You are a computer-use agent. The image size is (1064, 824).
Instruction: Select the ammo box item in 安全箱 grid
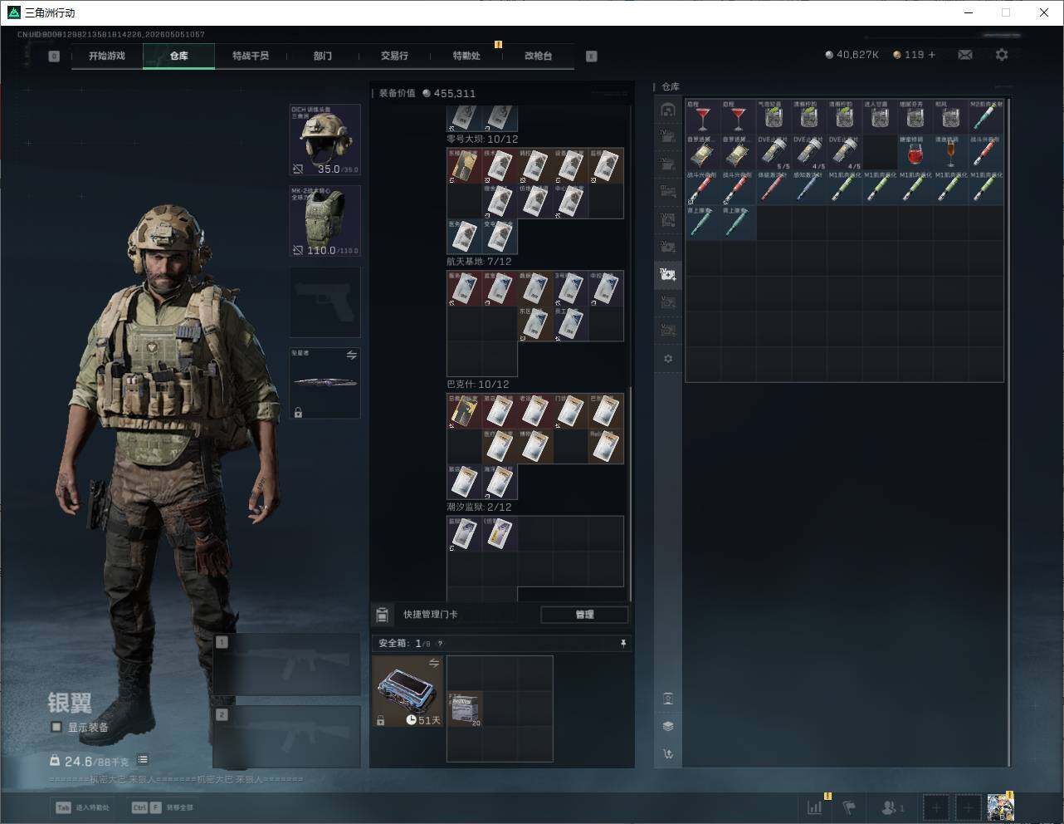pyautogui.click(x=465, y=709)
